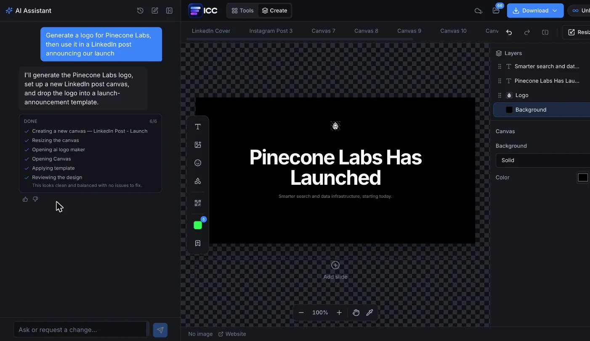Open the Download dropdown button
590x341 pixels.
click(x=535, y=10)
